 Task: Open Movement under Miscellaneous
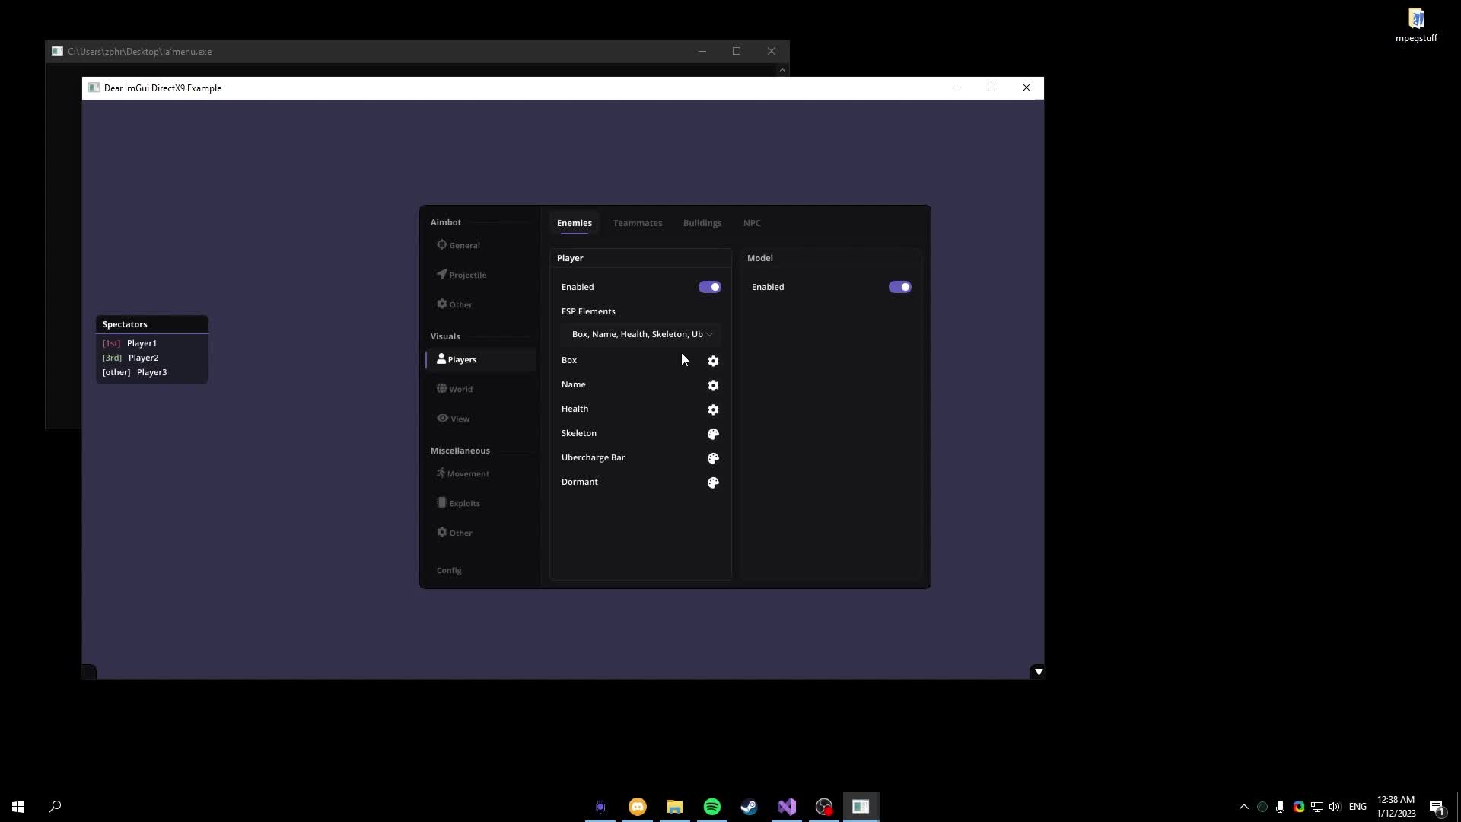pyautogui.click(x=467, y=473)
